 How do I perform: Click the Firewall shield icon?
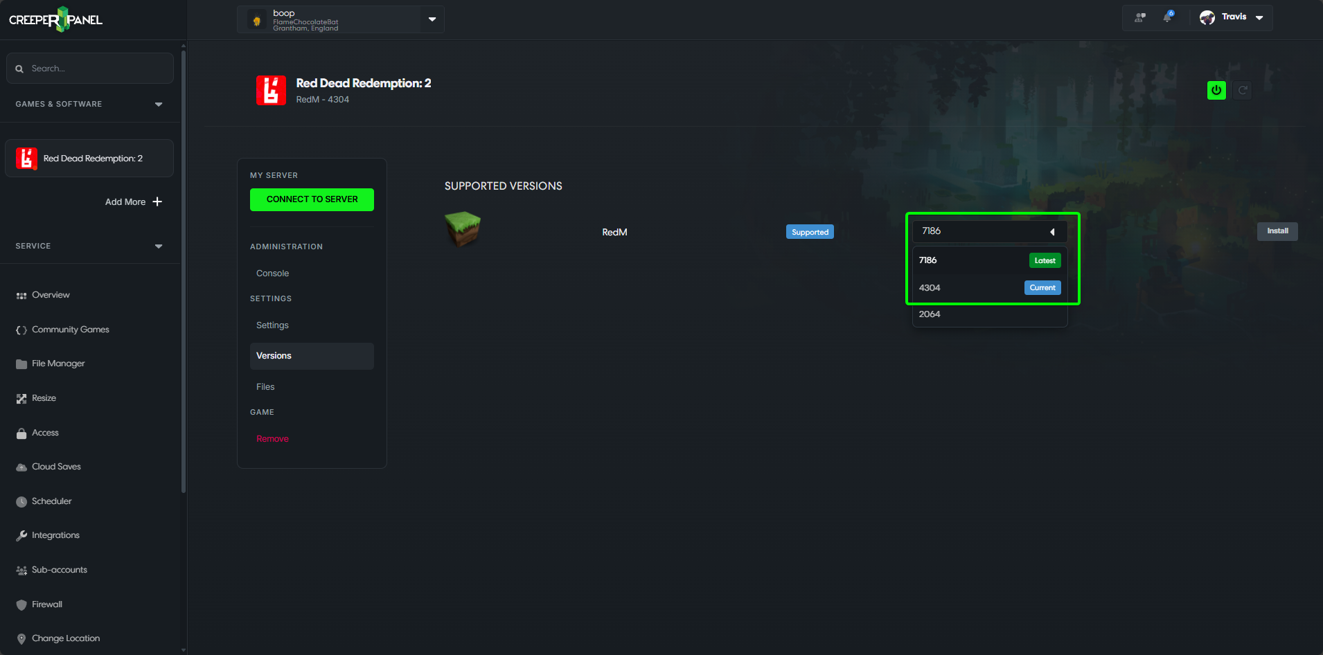(21, 605)
